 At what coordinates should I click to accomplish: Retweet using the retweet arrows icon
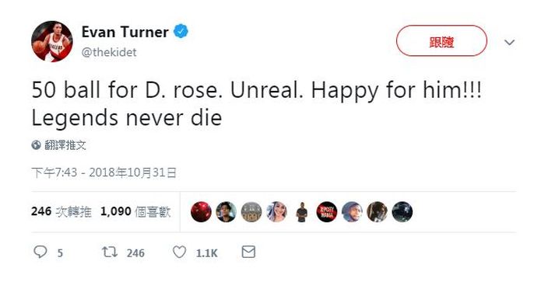point(110,252)
